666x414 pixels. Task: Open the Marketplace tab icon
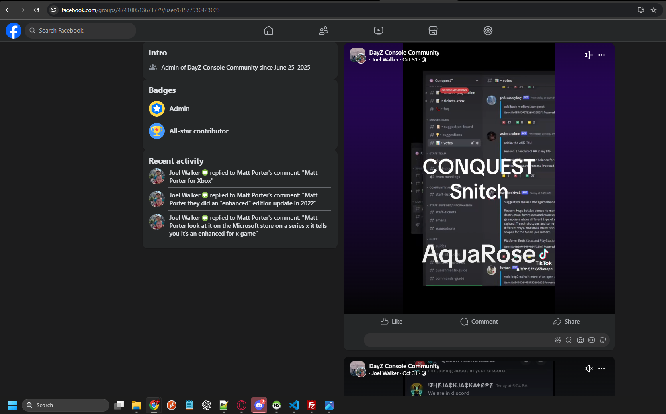tap(433, 31)
